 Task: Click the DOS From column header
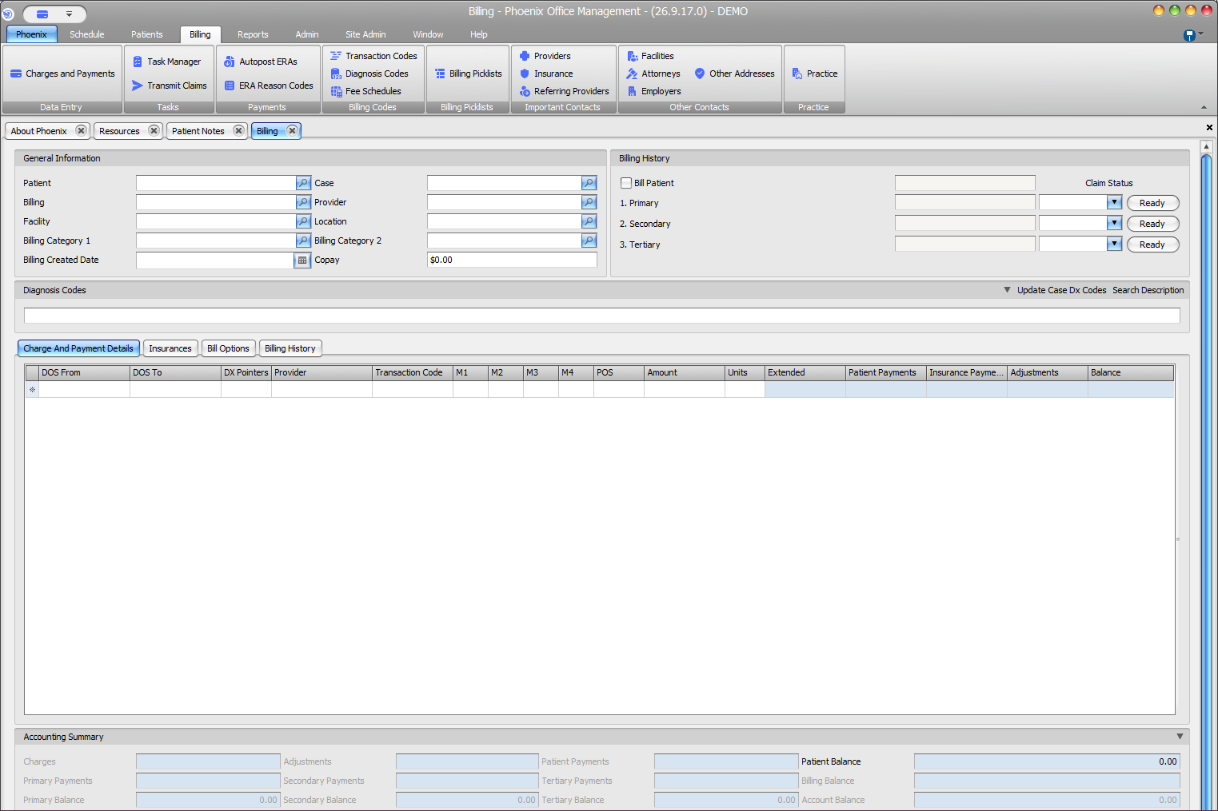pos(84,372)
